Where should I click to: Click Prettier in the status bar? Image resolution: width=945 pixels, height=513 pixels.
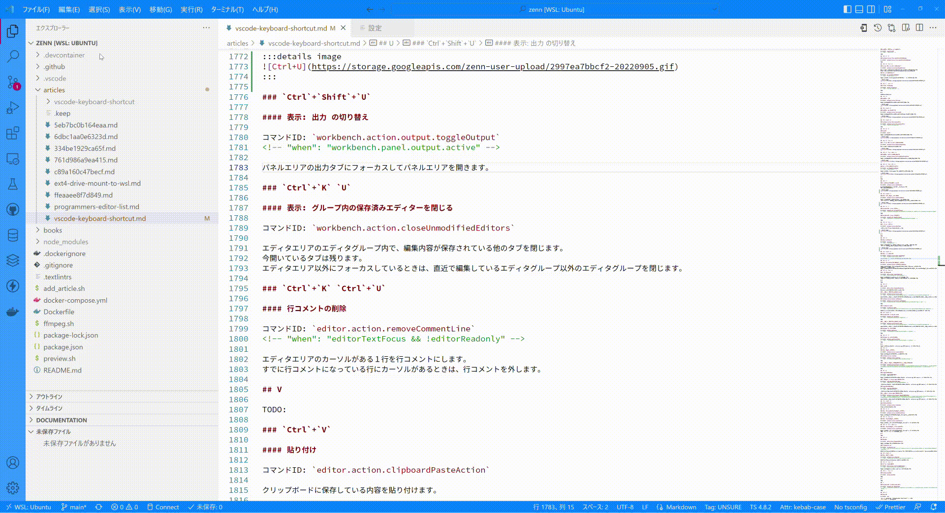[890, 507]
